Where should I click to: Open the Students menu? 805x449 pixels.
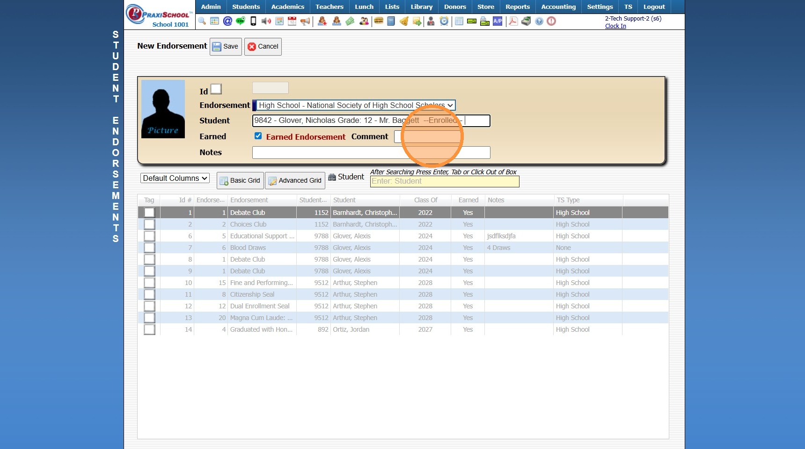[246, 7]
